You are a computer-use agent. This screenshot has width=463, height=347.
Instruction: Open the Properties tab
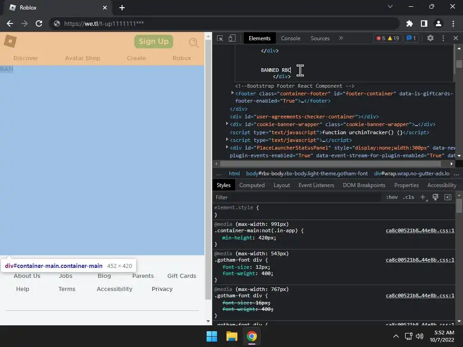(406, 185)
